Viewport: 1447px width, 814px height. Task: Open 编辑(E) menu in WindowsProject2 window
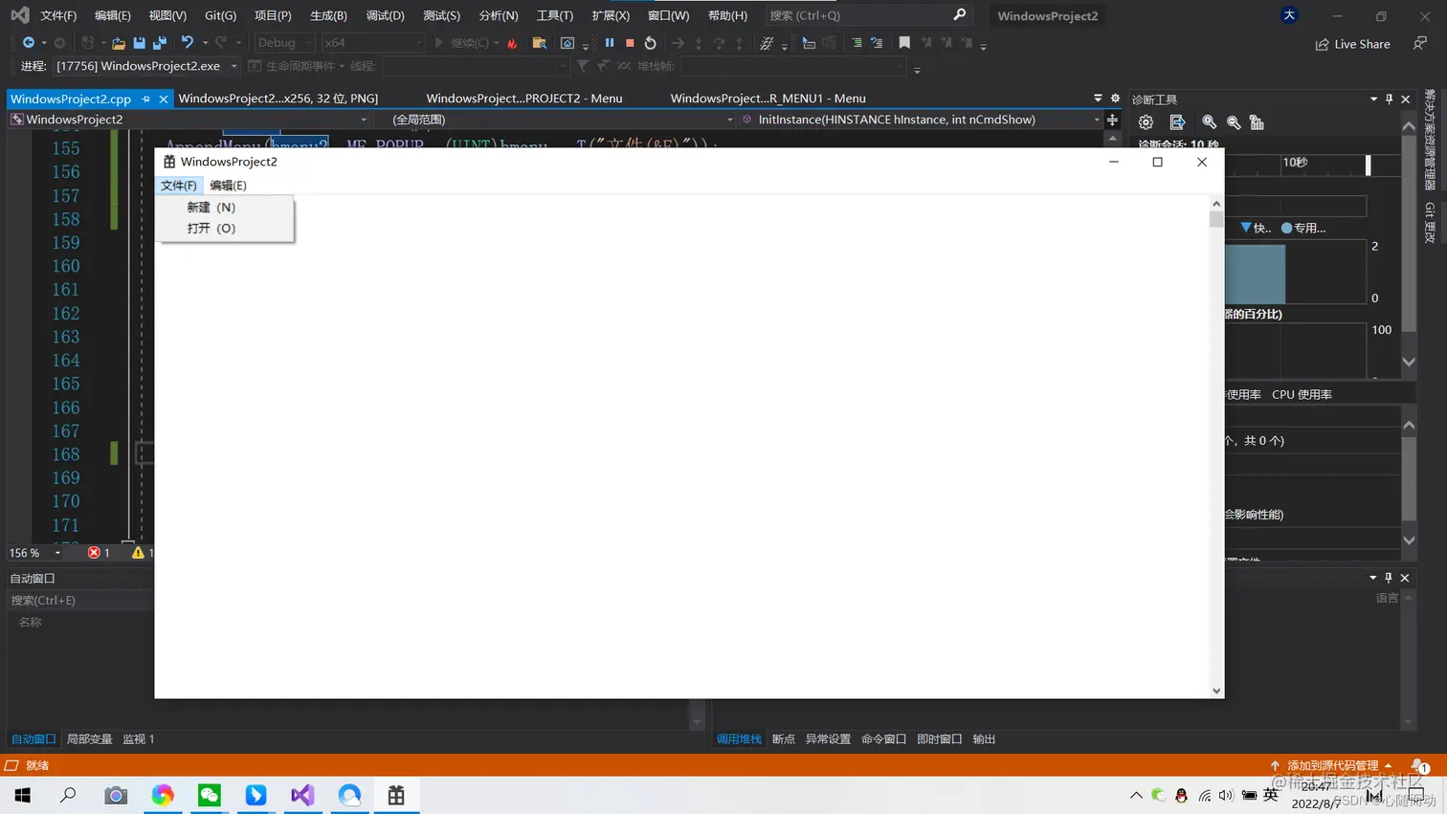pos(228,186)
